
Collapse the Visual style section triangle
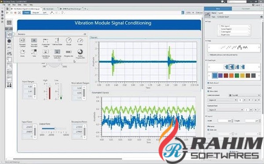pos(206,60)
